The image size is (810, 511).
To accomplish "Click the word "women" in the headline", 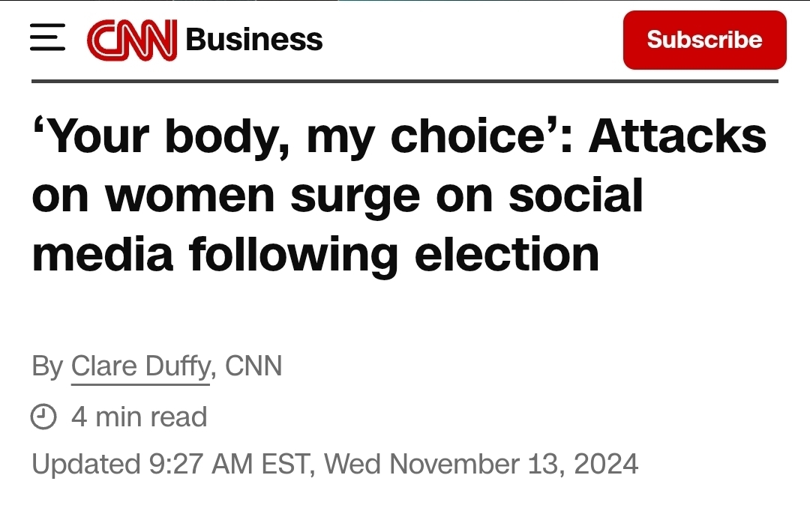I will (x=190, y=196).
